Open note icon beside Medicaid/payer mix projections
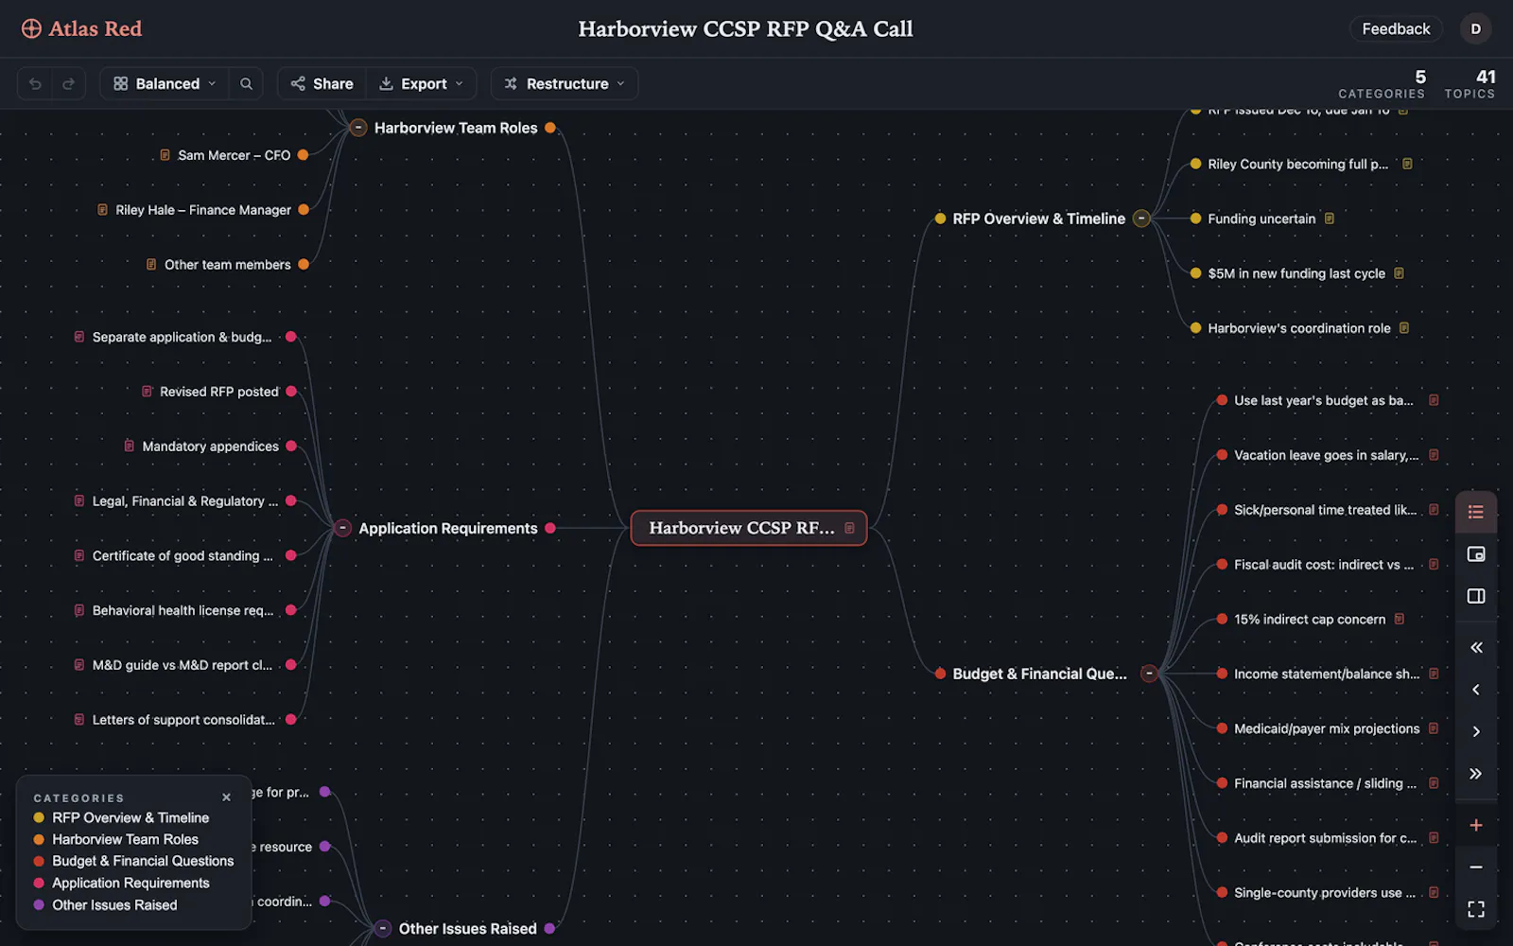 coord(1434,728)
